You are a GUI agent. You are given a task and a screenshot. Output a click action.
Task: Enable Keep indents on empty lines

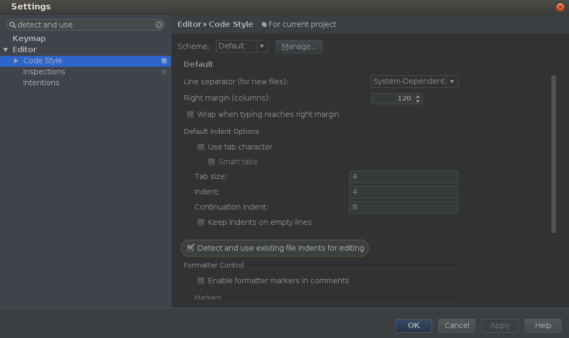tap(201, 222)
